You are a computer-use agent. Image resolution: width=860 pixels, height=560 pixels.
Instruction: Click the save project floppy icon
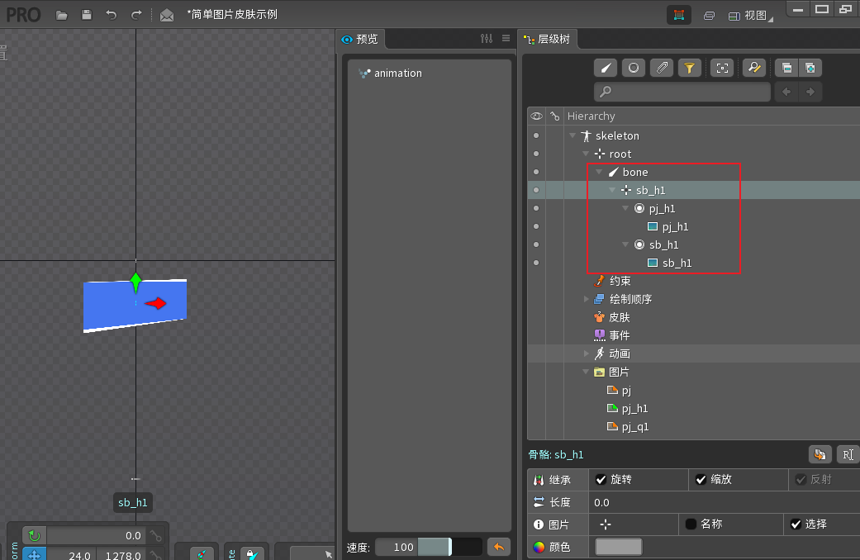point(87,15)
